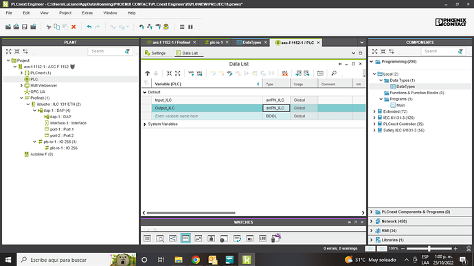Collapse the Profinet (1) node

pyautogui.click(x=21, y=98)
